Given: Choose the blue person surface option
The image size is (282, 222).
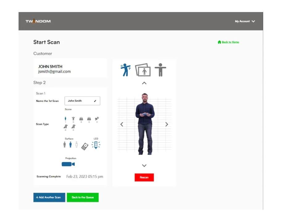Looking at the screenshot, I should tap(70, 145).
